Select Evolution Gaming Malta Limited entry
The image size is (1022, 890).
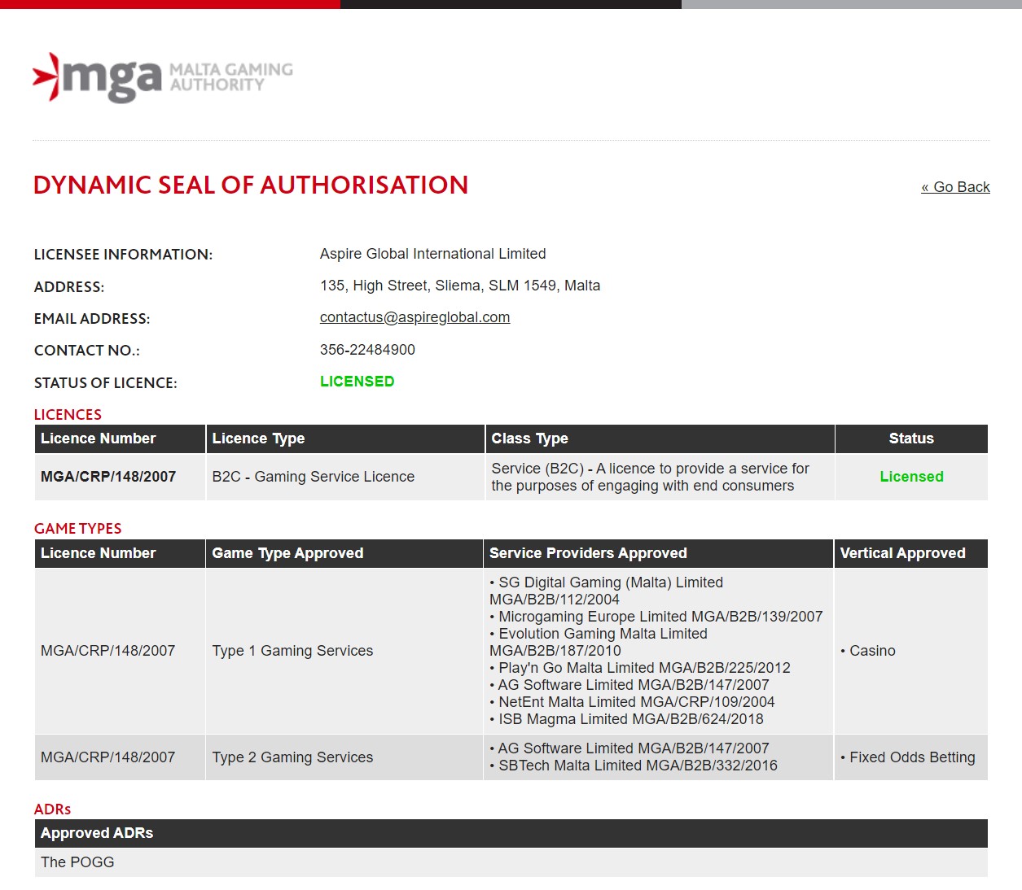pyautogui.click(x=598, y=642)
